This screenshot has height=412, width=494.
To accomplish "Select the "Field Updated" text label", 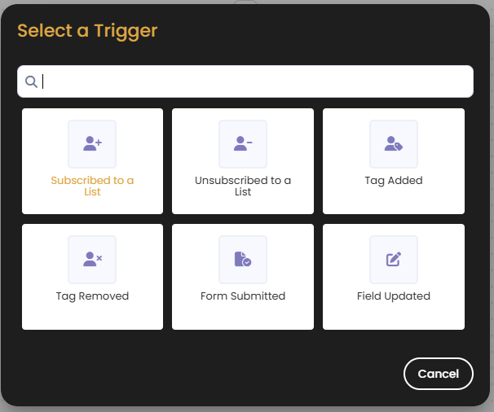I will tap(394, 296).
